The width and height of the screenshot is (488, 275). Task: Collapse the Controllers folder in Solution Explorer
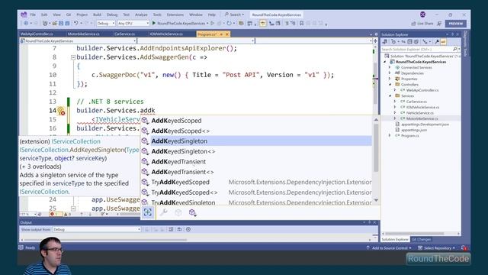(390, 85)
